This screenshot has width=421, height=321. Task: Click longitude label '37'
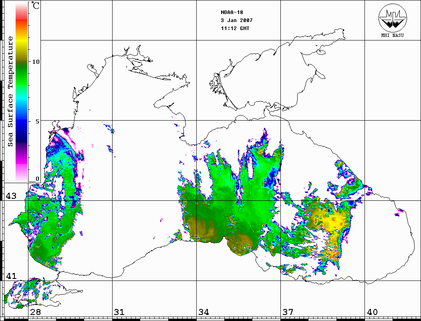coord(288,312)
